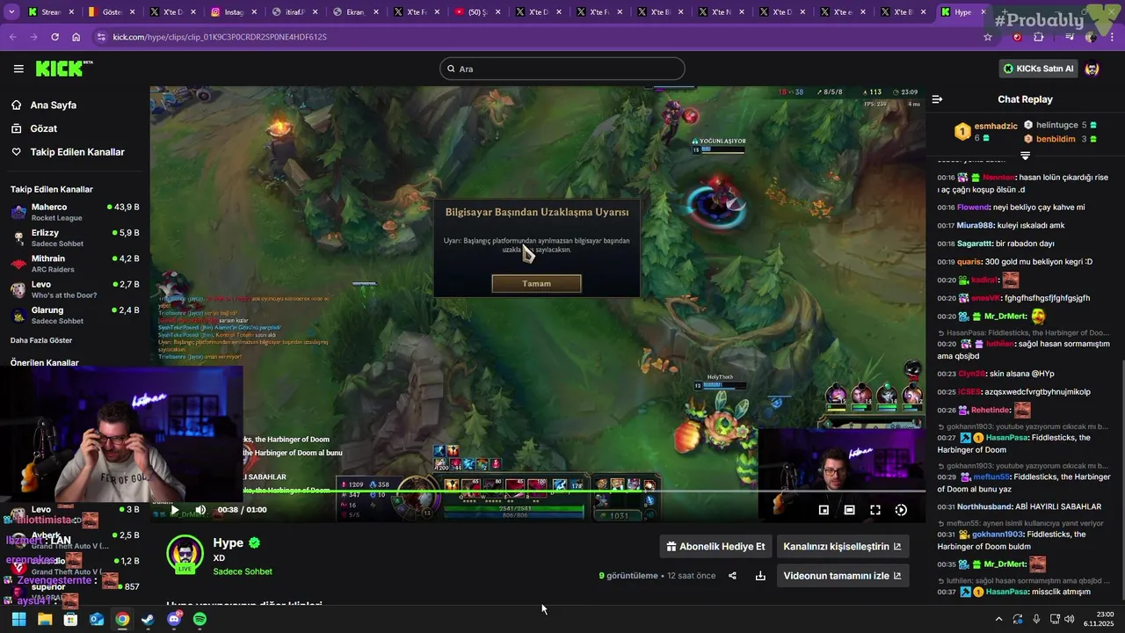Reload the page
This screenshot has height=633, width=1125.
[x=54, y=37]
